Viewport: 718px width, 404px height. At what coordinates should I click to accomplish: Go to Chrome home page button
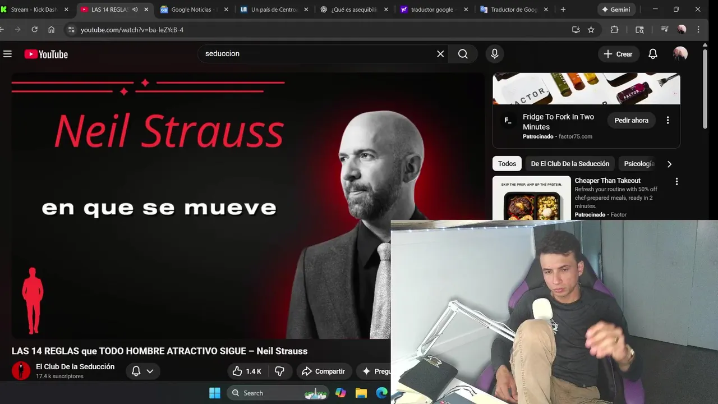click(x=51, y=30)
